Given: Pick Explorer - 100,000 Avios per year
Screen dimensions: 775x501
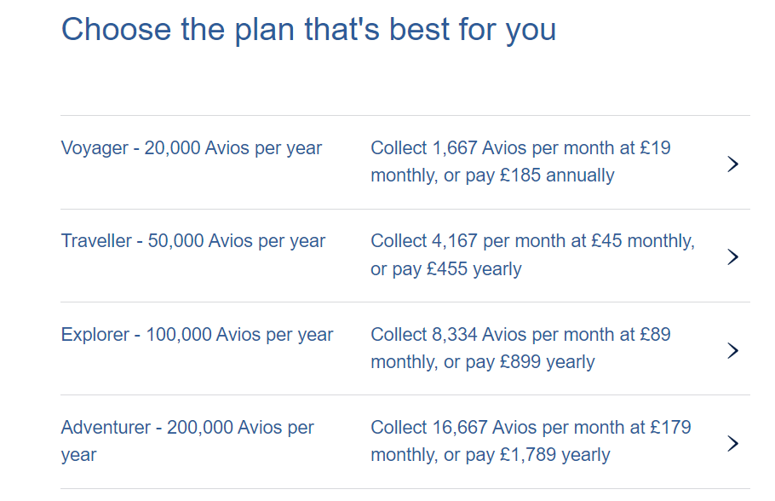Looking at the screenshot, I should click(x=197, y=335).
